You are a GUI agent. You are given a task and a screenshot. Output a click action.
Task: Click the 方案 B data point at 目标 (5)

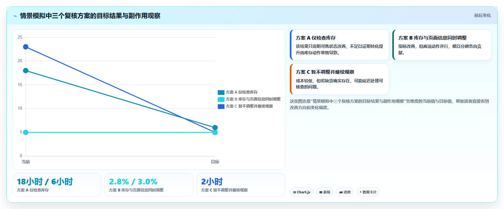click(x=215, y=132)
